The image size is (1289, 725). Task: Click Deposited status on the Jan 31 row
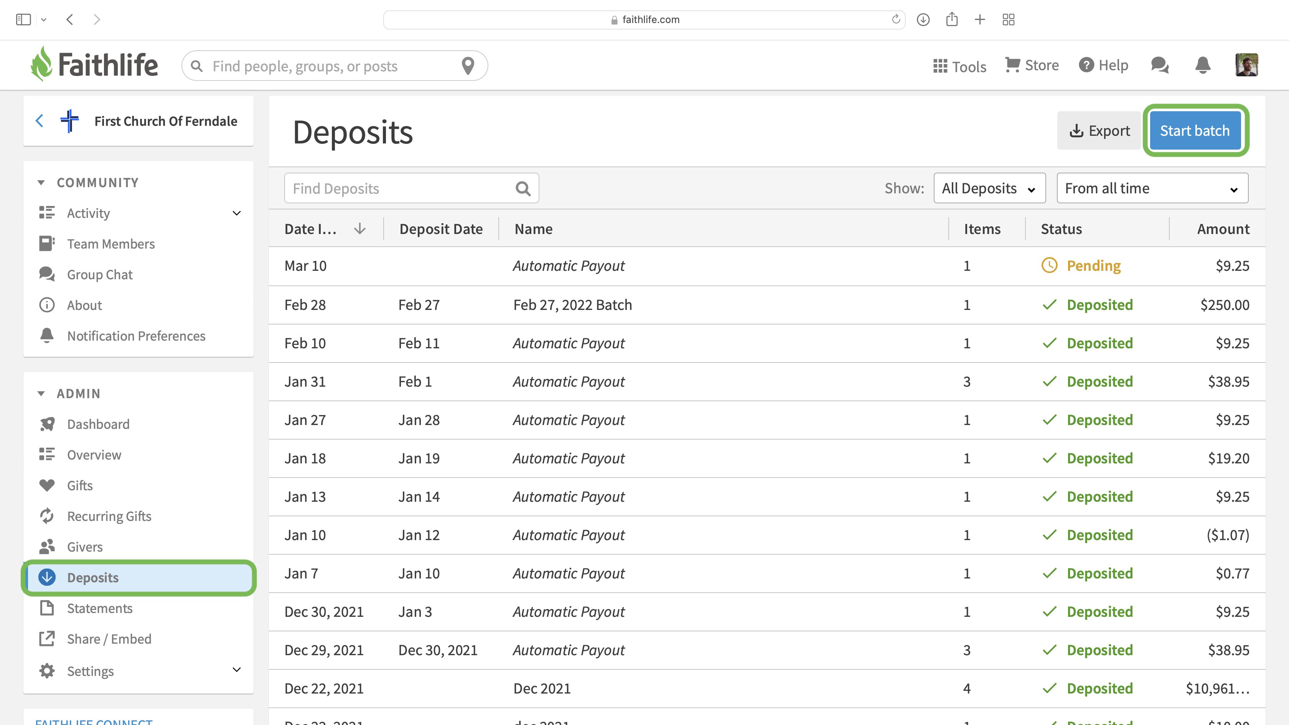click(1099, 381)
